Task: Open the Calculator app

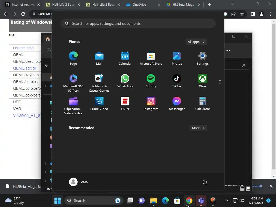Action: coord(203,104)
